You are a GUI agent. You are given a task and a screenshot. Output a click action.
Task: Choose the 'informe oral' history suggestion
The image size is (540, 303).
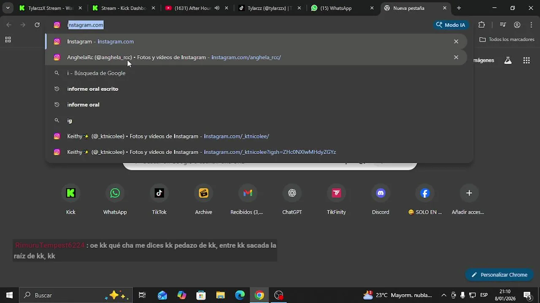(x=256, y=105)
